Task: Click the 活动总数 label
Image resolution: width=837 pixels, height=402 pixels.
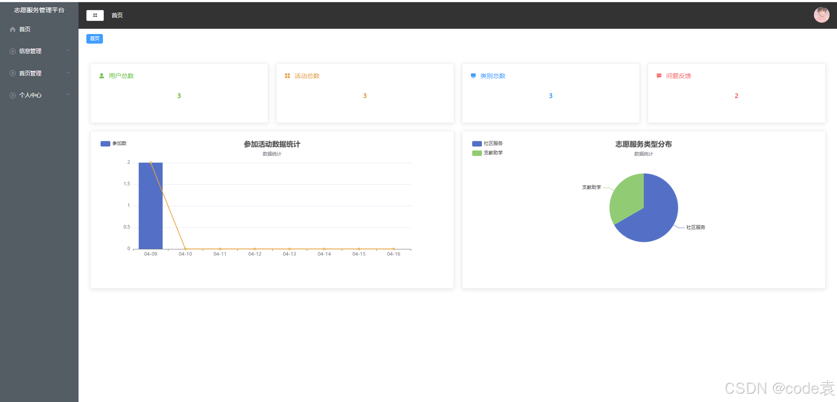Action: (x=307, y=76)
